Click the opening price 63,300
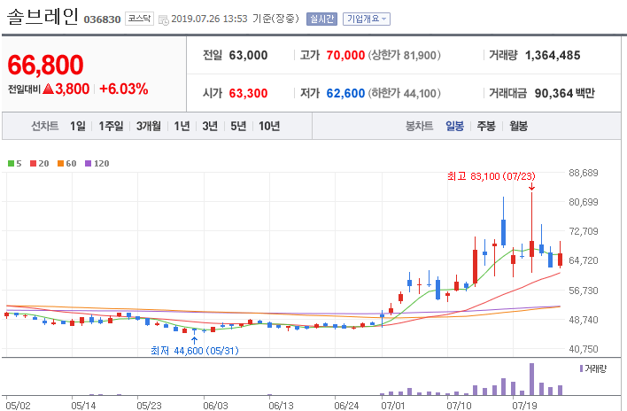This screenshot has height=411, width=627. point(248,93)
